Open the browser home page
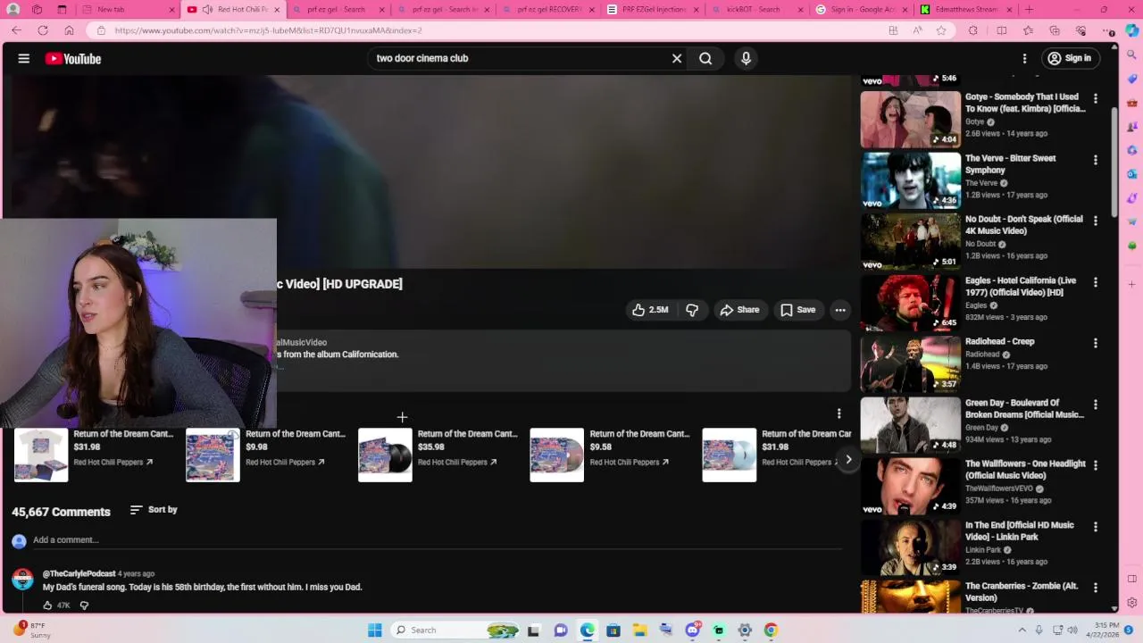Viewport: 1143px width, 643px height. pyautogui.click(x=69, y=30)
